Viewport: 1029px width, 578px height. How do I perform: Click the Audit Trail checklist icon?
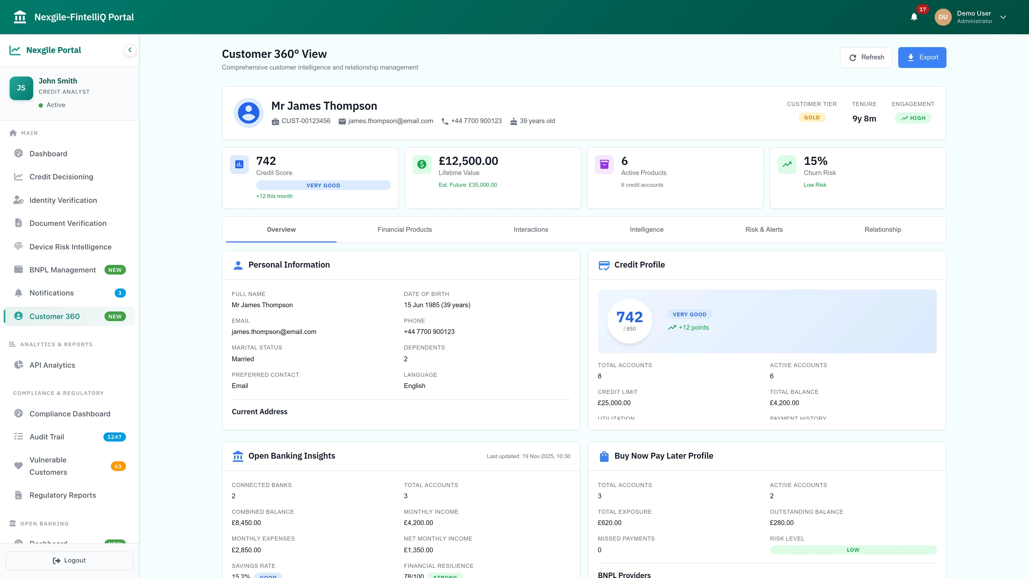pos(18,436)
